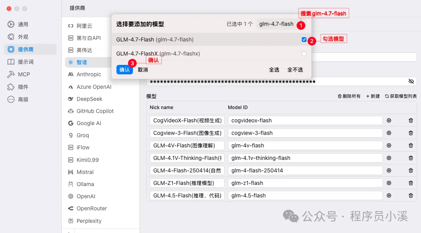The width and height of the screenshot is (421, 233).
Task: Open the 提示词 prompts book icon
Action: [x=11, y=62]
